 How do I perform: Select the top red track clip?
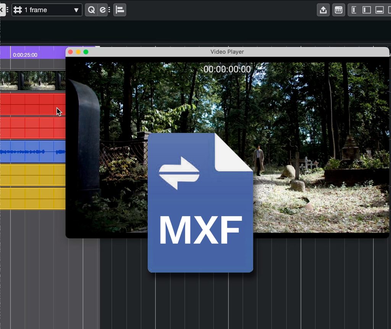pos(32,104)
